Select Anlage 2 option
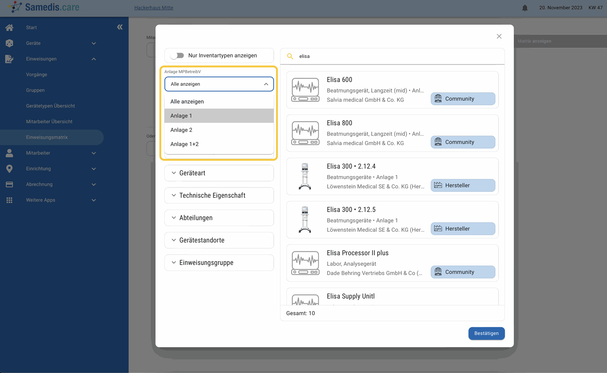The width and height of the screenshot is (607, 373). [x=219, y=130]
